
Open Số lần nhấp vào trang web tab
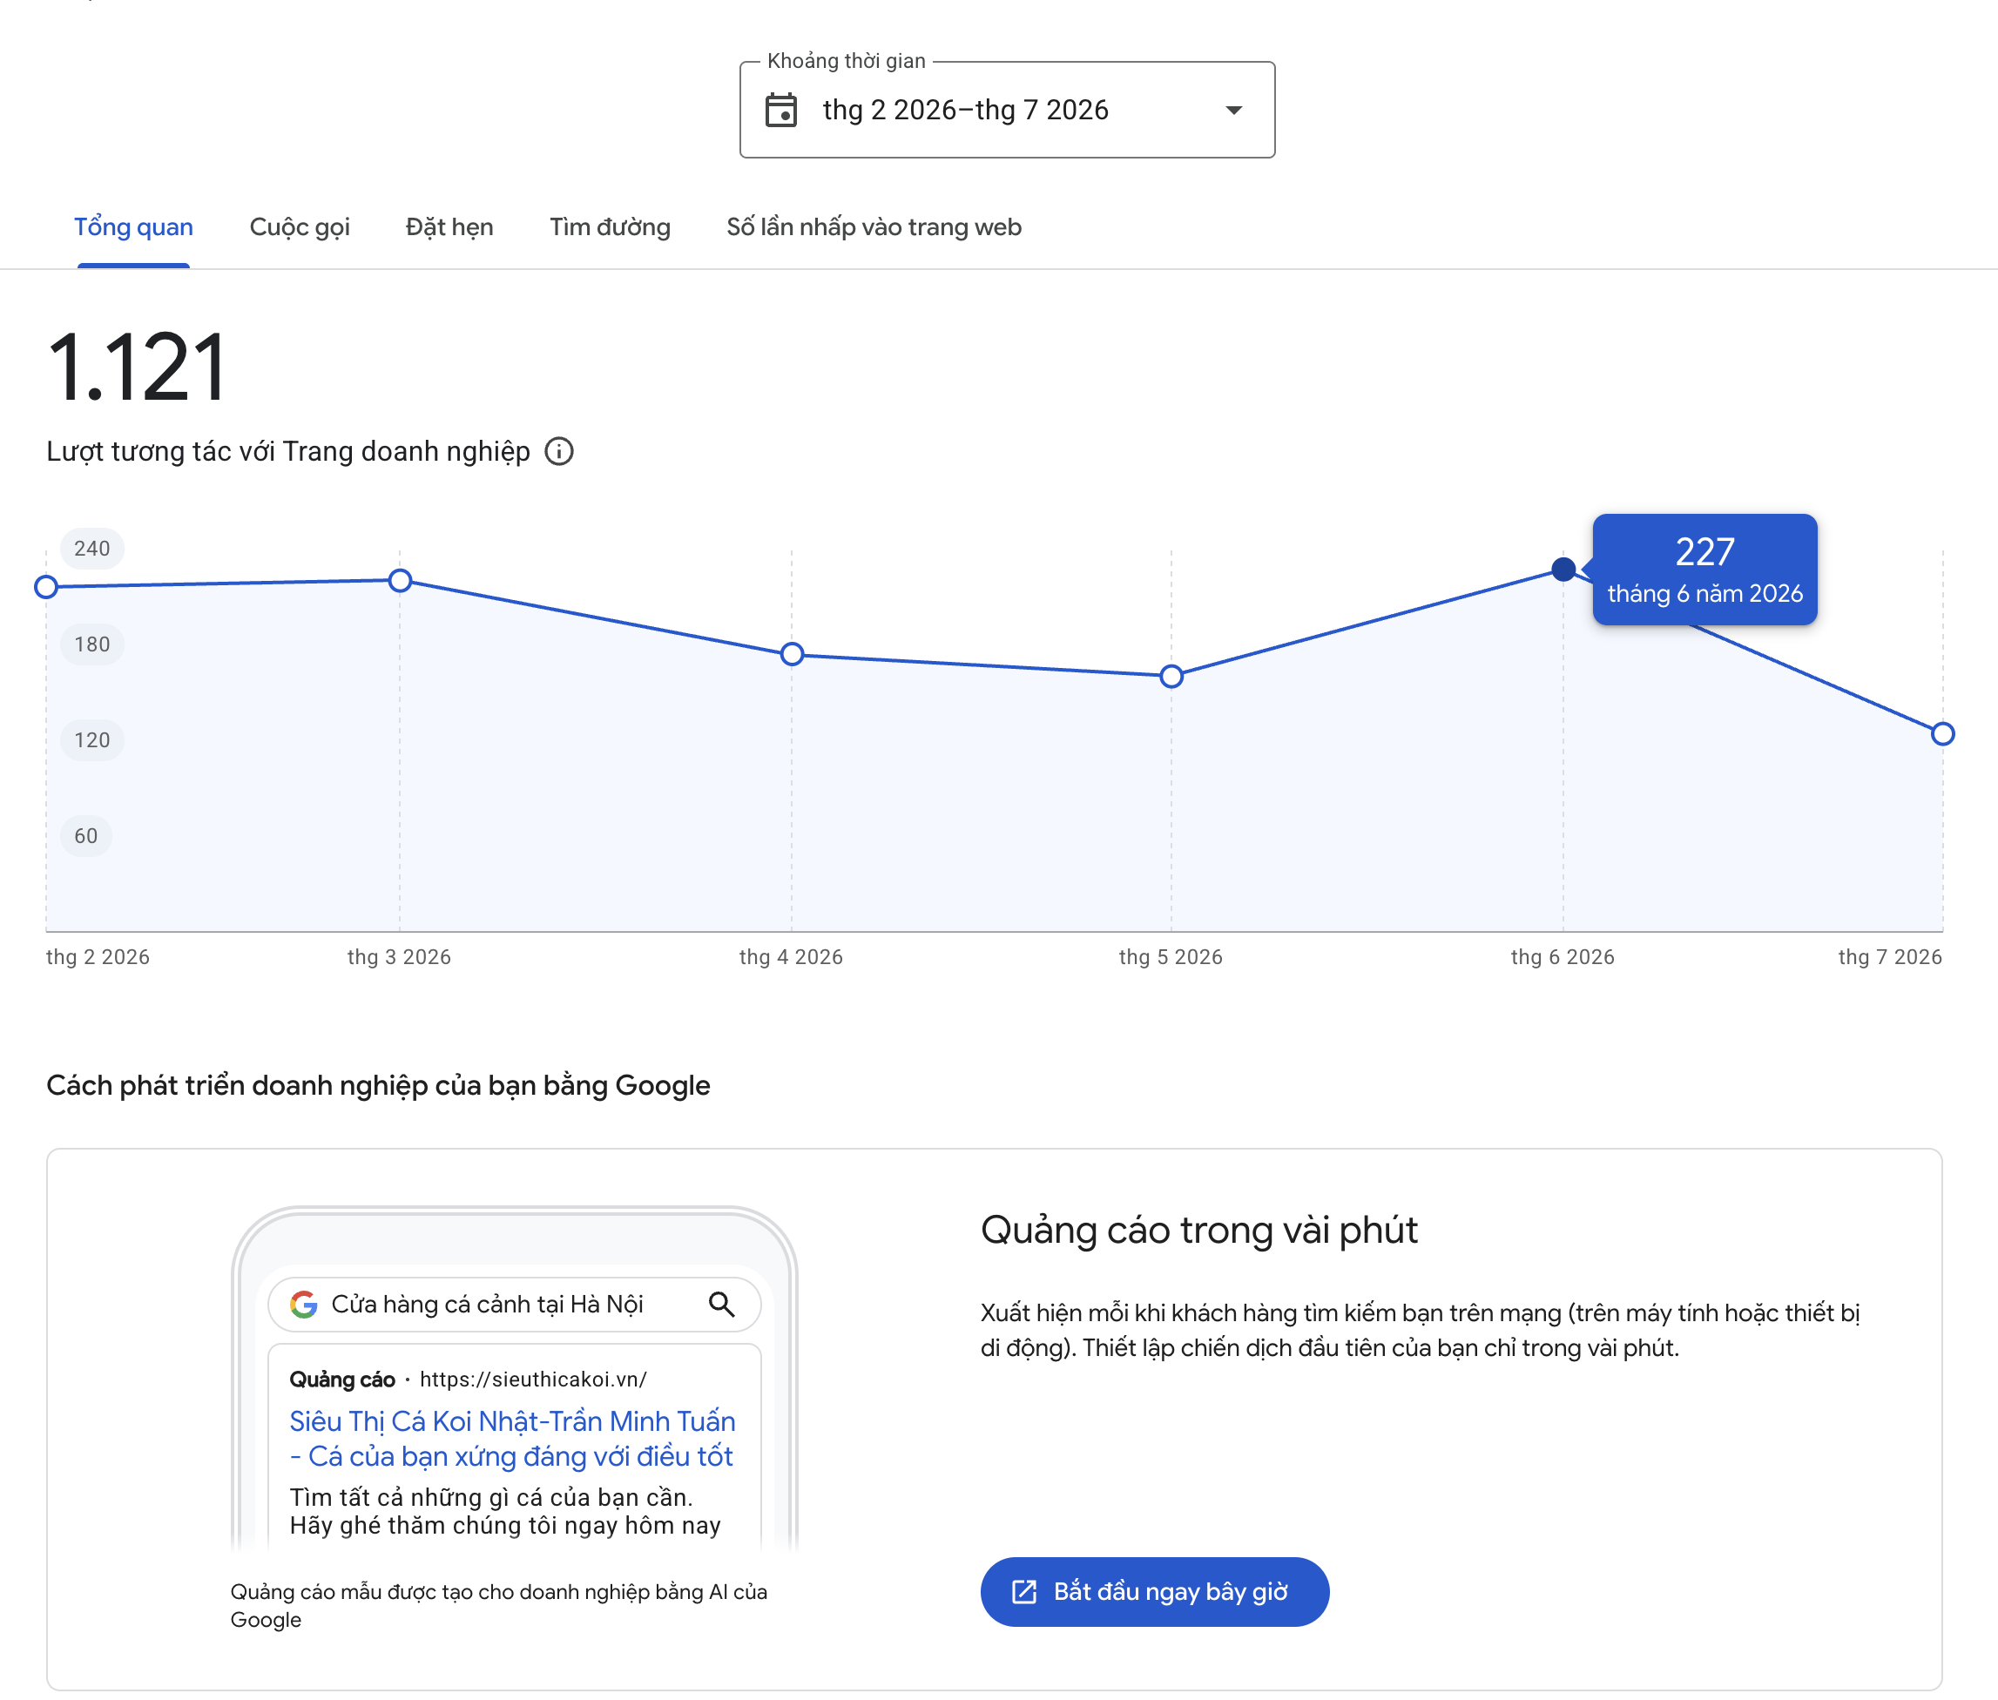click(x=874, y=227)
